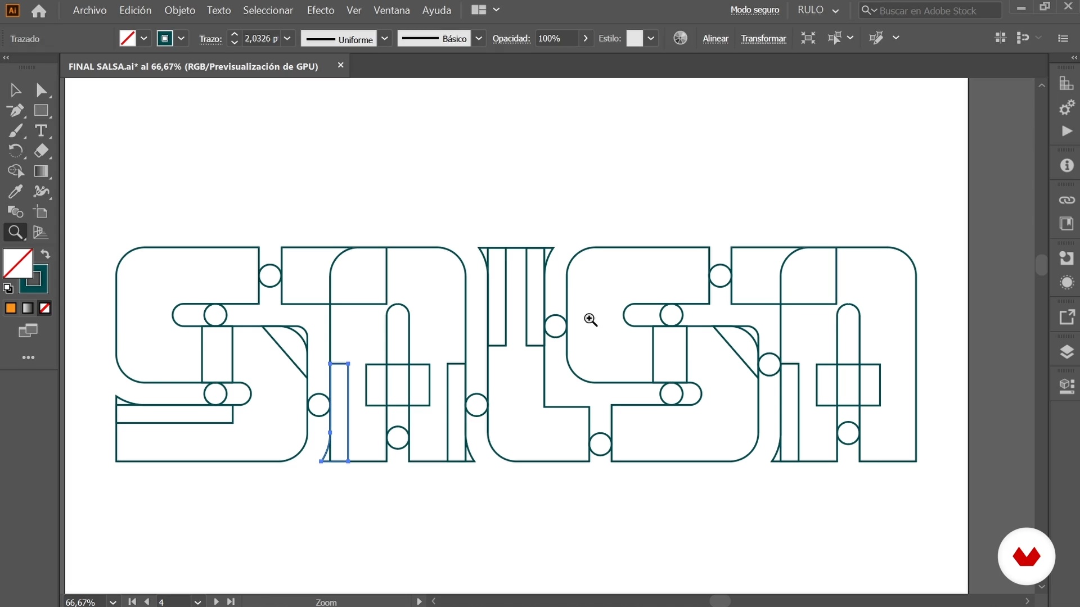The image size is (1080, 607).
Task: Open the Alinear panel link
Action: [x=715, y=38]
